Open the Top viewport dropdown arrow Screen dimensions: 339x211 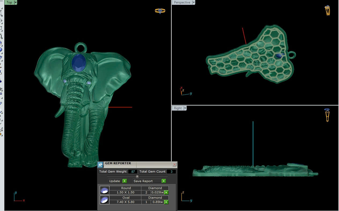16,2
